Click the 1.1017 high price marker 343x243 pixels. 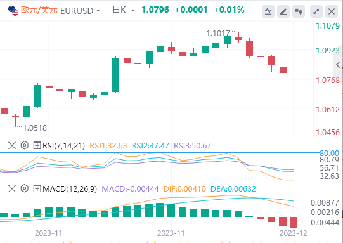tap(218, 34)
